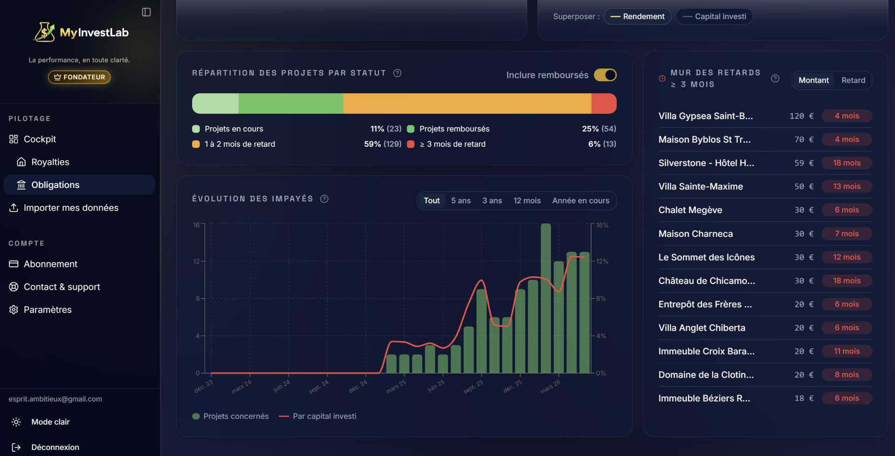Open Importer mes données
The height and width of the screenshot is (456, 895).
(79, 207)
